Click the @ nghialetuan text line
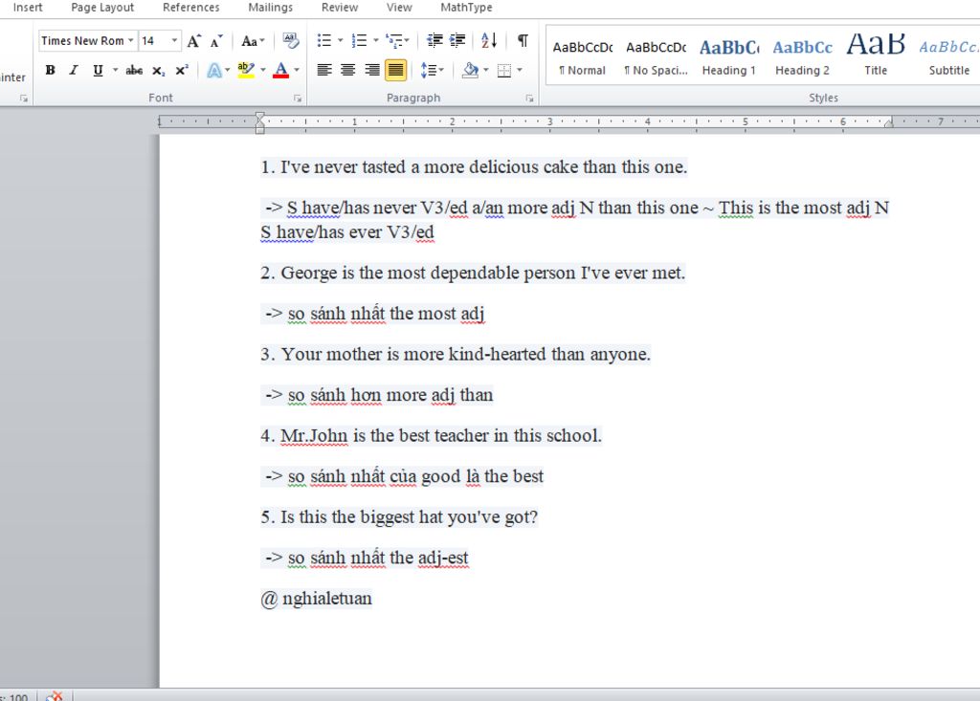The image size is (980, 701). tap(316, 599)
